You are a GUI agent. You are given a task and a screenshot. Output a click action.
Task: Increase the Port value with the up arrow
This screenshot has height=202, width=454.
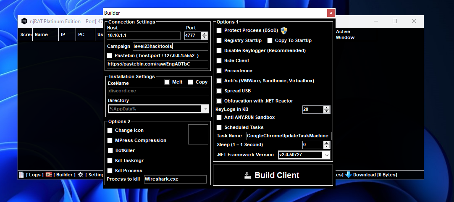pos(205,34)
